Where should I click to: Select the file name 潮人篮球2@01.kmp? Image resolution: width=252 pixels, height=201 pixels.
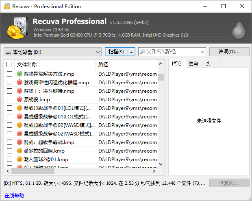[x=46, y=159]
